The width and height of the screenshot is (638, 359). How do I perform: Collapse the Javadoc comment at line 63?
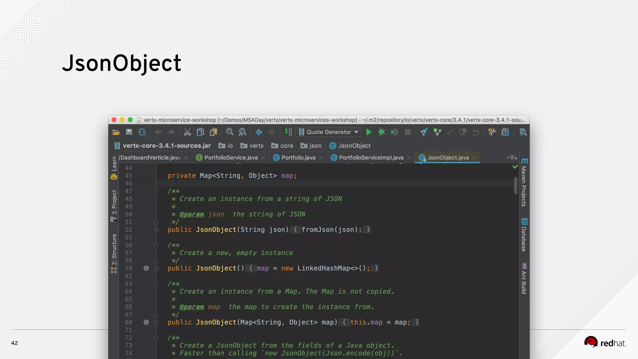point(156,284)
